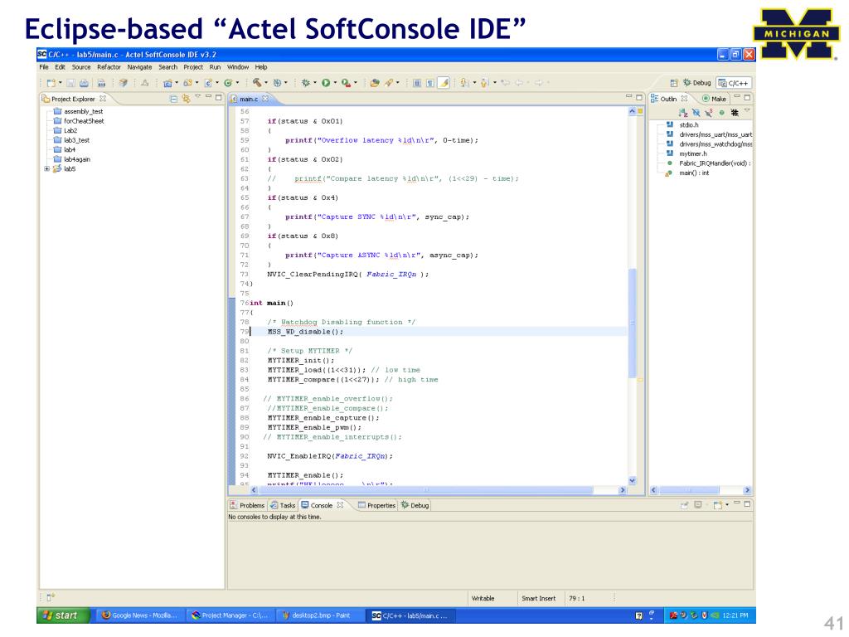Click the black hash icon in Outline toolbar

point(735,113)
